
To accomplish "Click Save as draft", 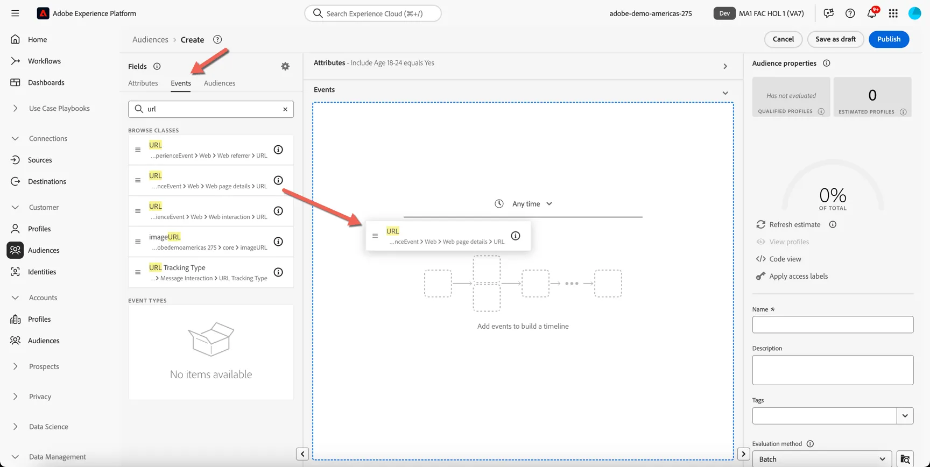I will coord(835,39).
